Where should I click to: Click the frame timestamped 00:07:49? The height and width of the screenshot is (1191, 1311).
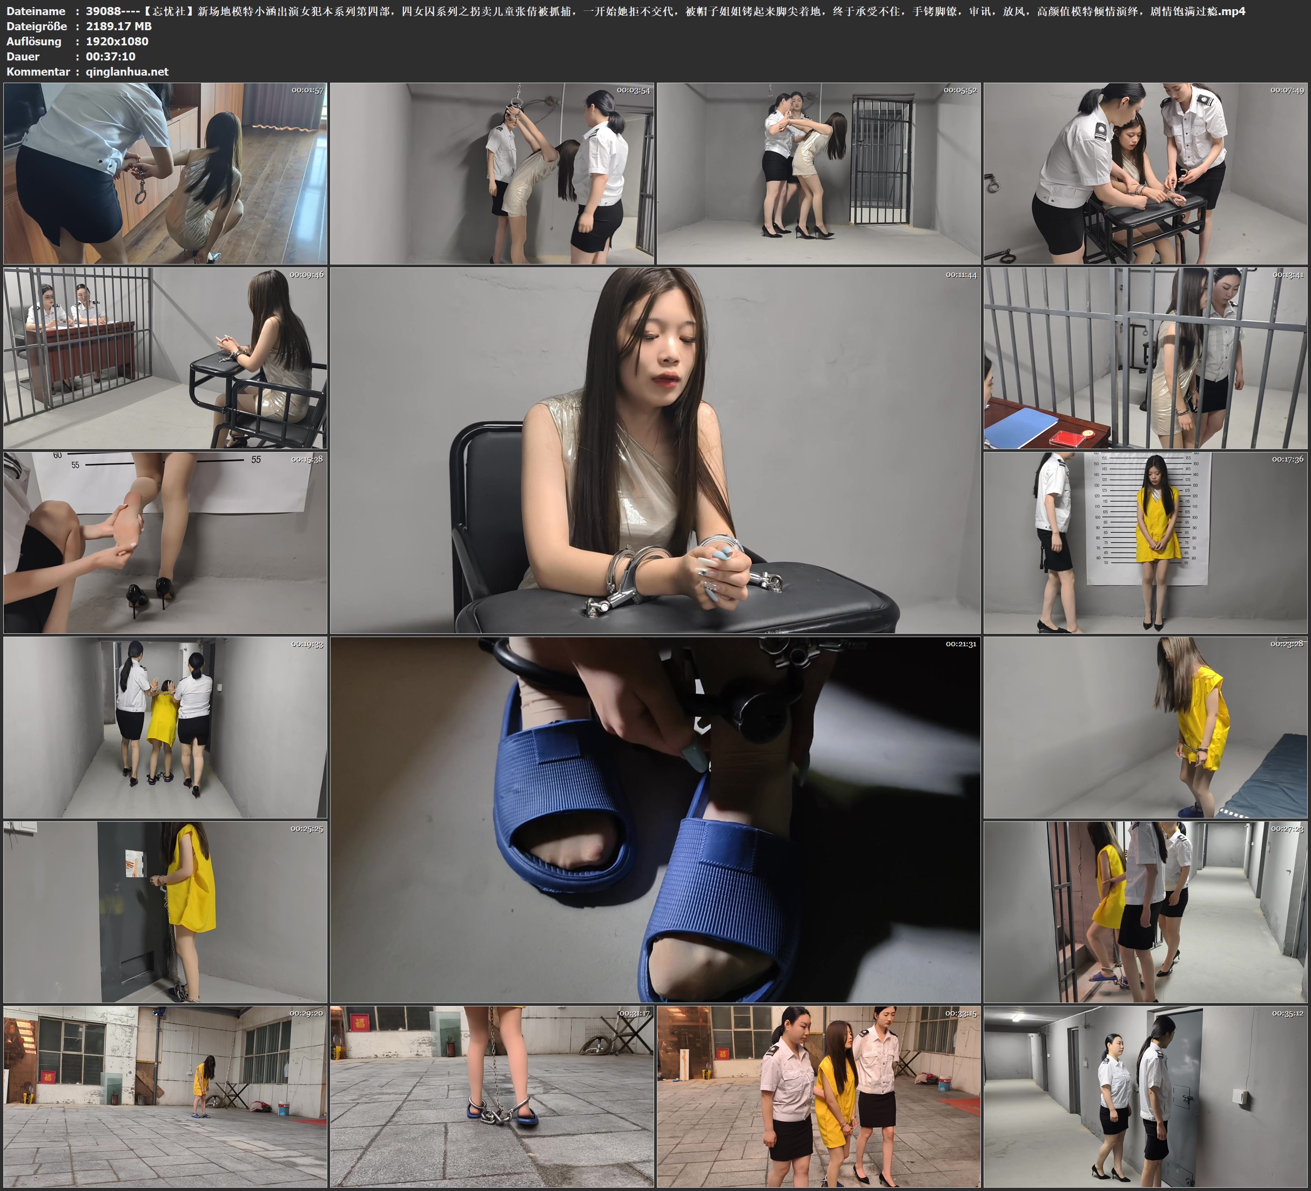1146,173
